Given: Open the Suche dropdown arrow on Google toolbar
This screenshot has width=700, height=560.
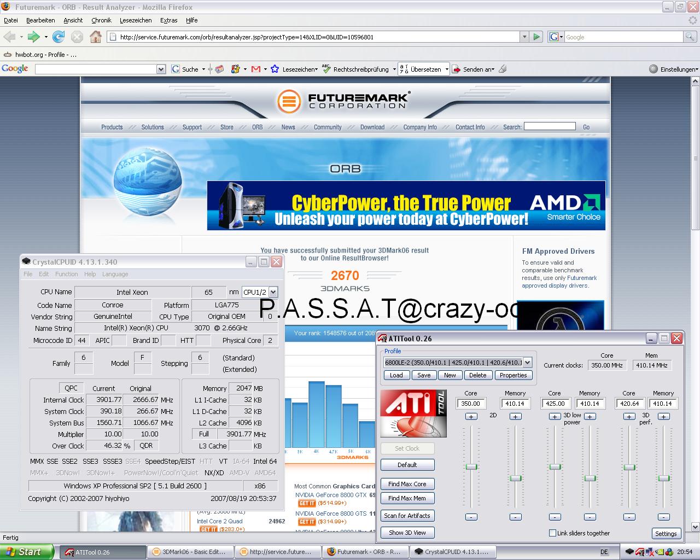Looking at the screenshot, I should (x=203, y=69).
